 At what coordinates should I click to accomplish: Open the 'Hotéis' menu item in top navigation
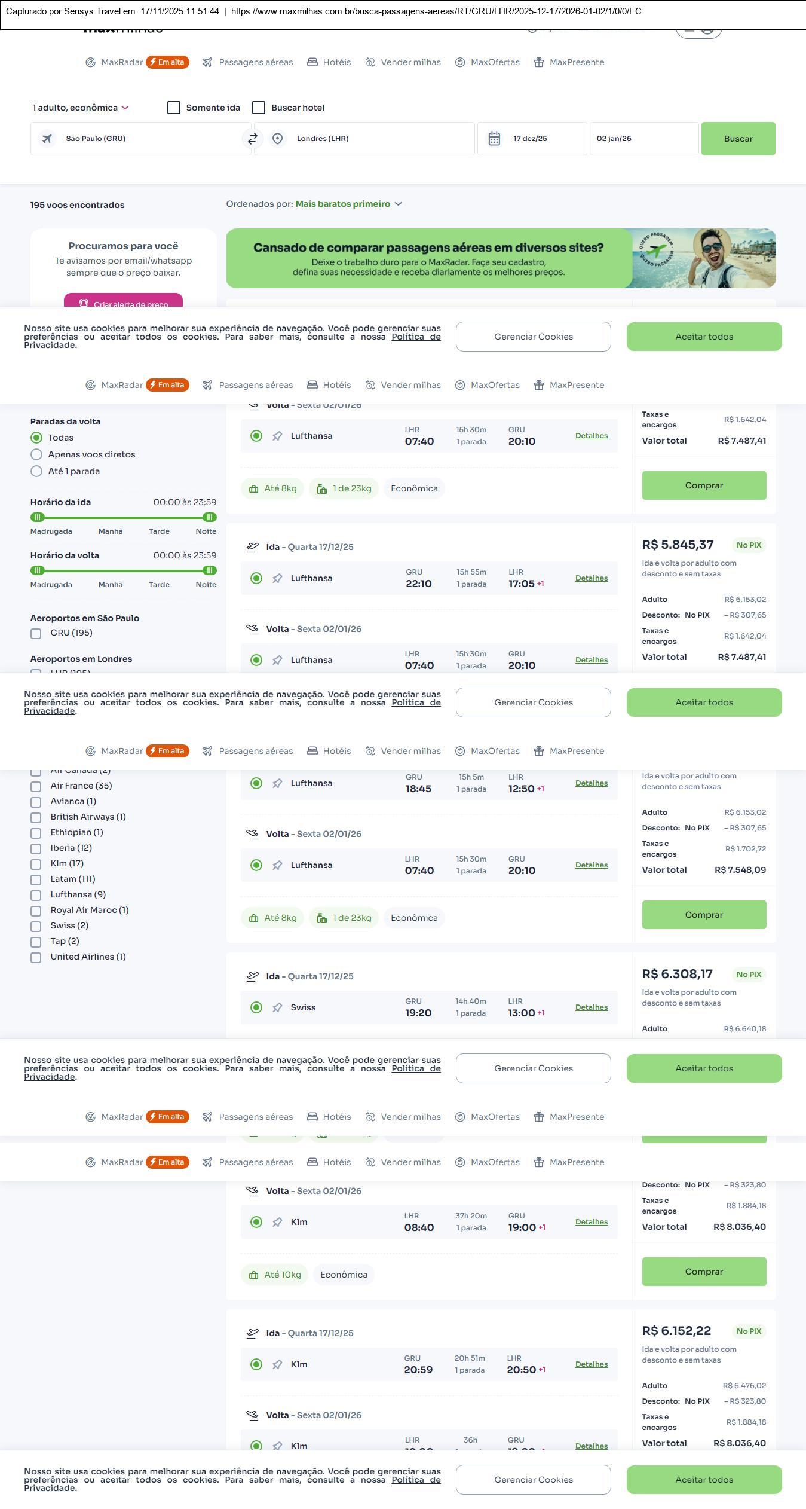(x=329, y=62)
